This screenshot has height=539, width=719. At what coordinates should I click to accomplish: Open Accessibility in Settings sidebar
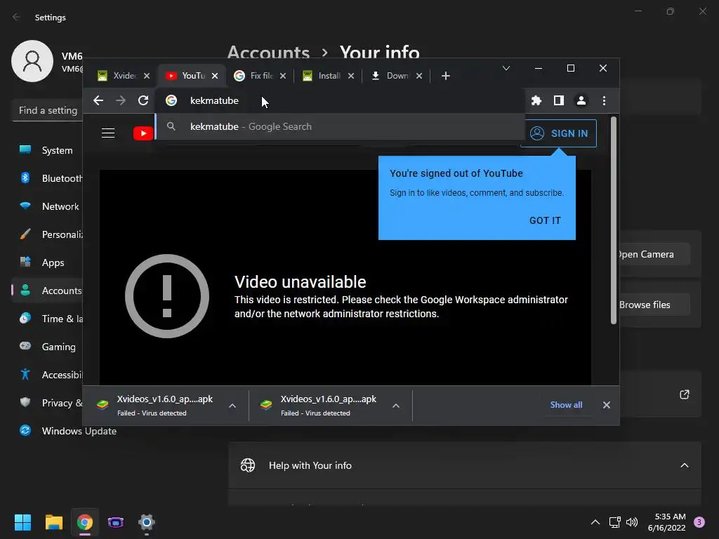pos(47,375)
